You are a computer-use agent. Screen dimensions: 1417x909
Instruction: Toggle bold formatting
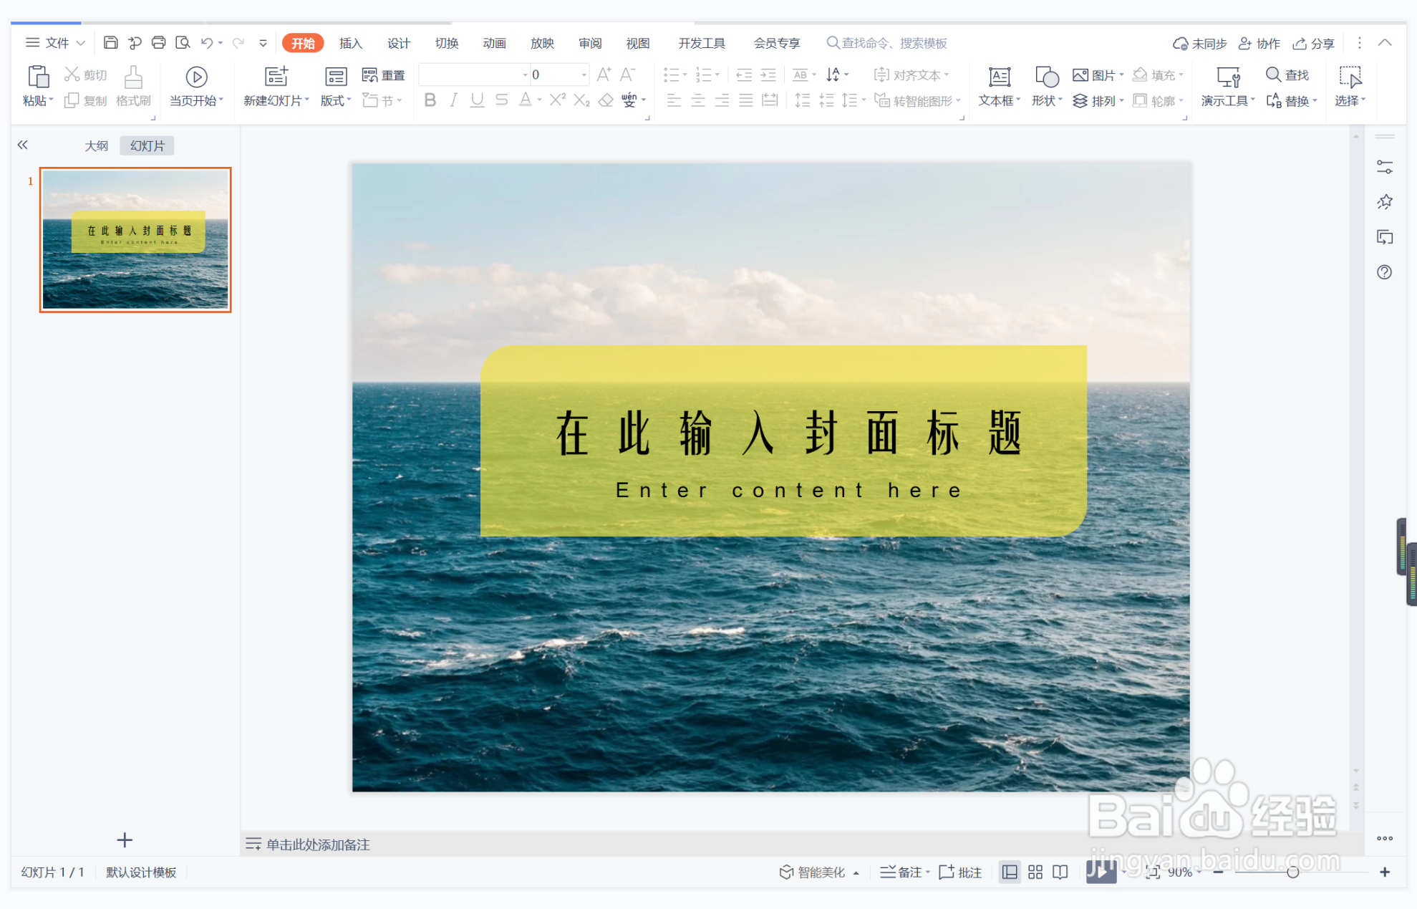point(430,100)
